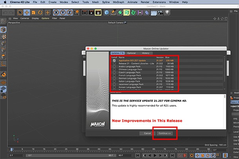Image resolution: width=239 pixels, height=159 pixels.
Task: Check German Language Pack install box
Action: [x=114, y=78]
